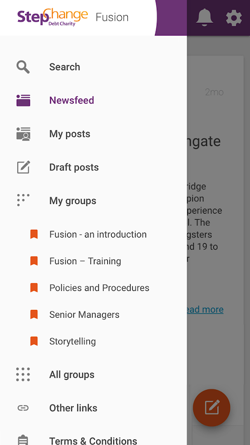
Task: Select the Newsfeed menu item
Action: pos(93,101)
